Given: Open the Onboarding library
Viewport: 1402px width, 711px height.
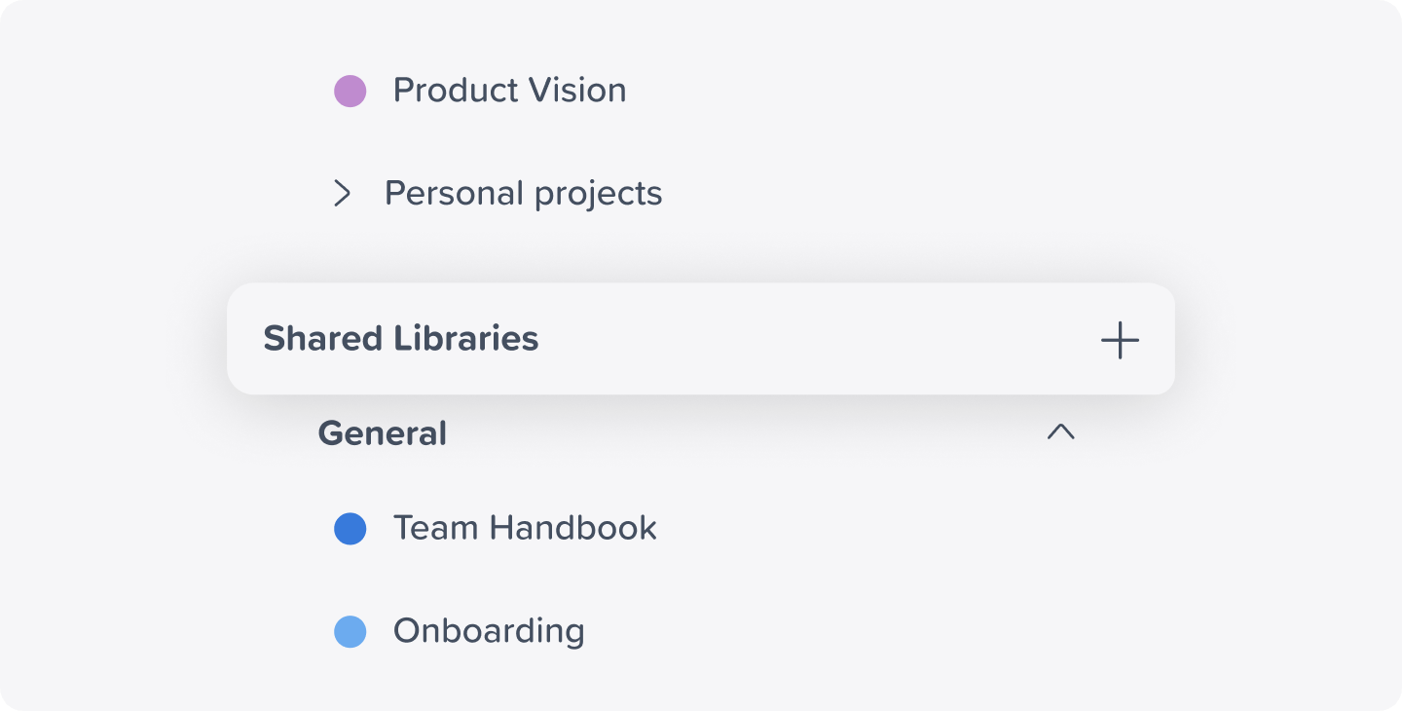Looking at the screenshot, I should [488, 631].
